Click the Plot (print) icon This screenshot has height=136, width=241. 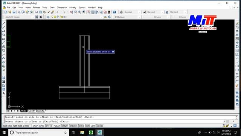click(x=19, y=12)
